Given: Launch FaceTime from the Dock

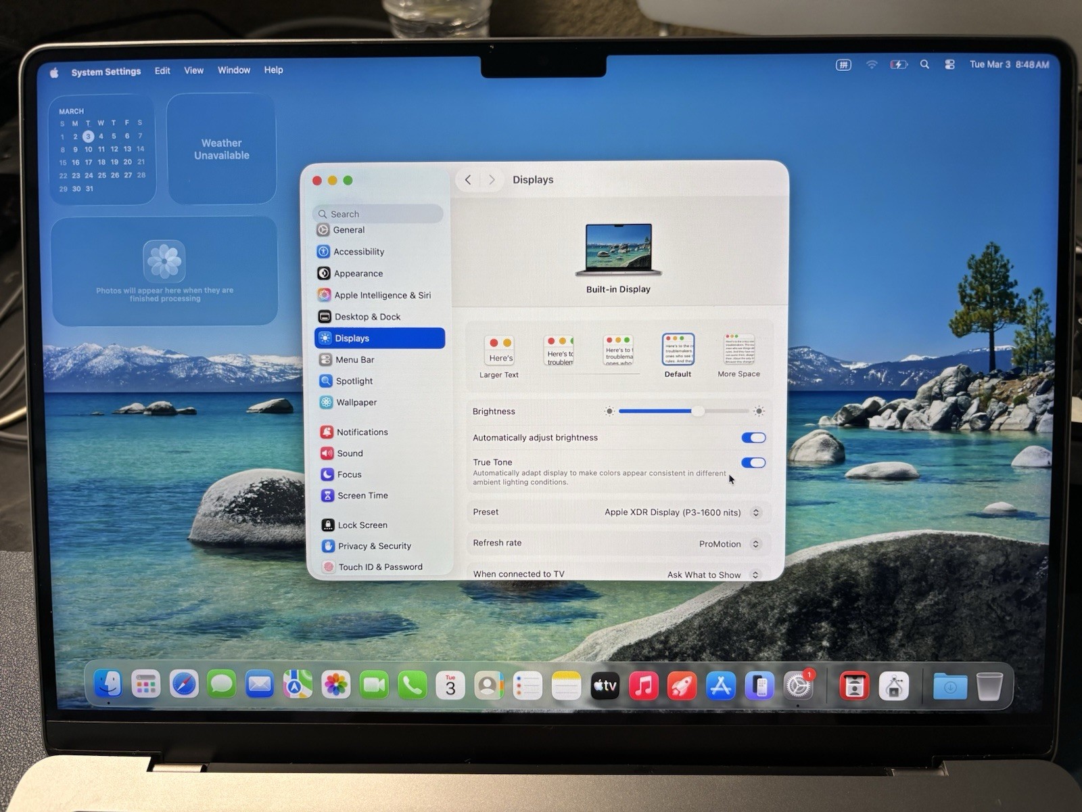Looking at the screenshot, I should click(374, 685).
